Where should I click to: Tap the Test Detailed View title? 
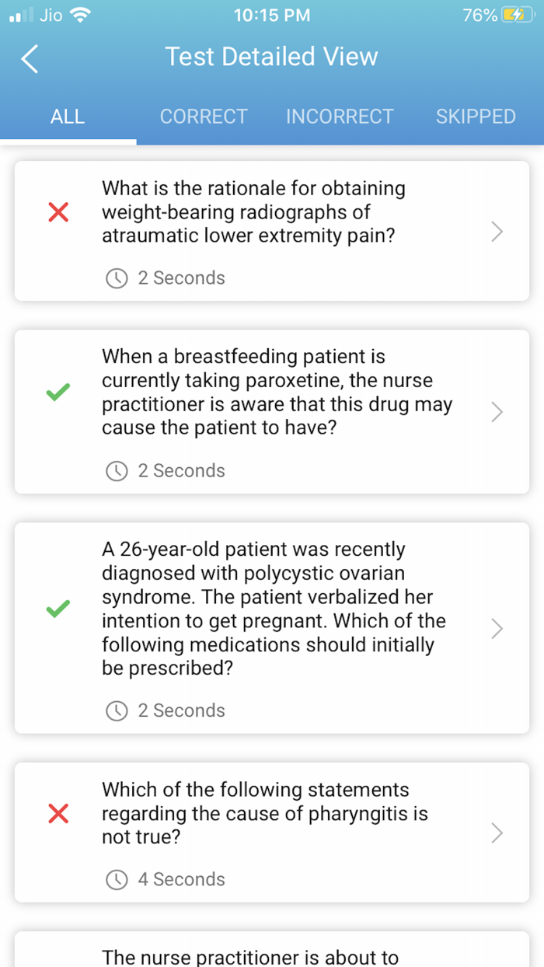tap(271, 57)
